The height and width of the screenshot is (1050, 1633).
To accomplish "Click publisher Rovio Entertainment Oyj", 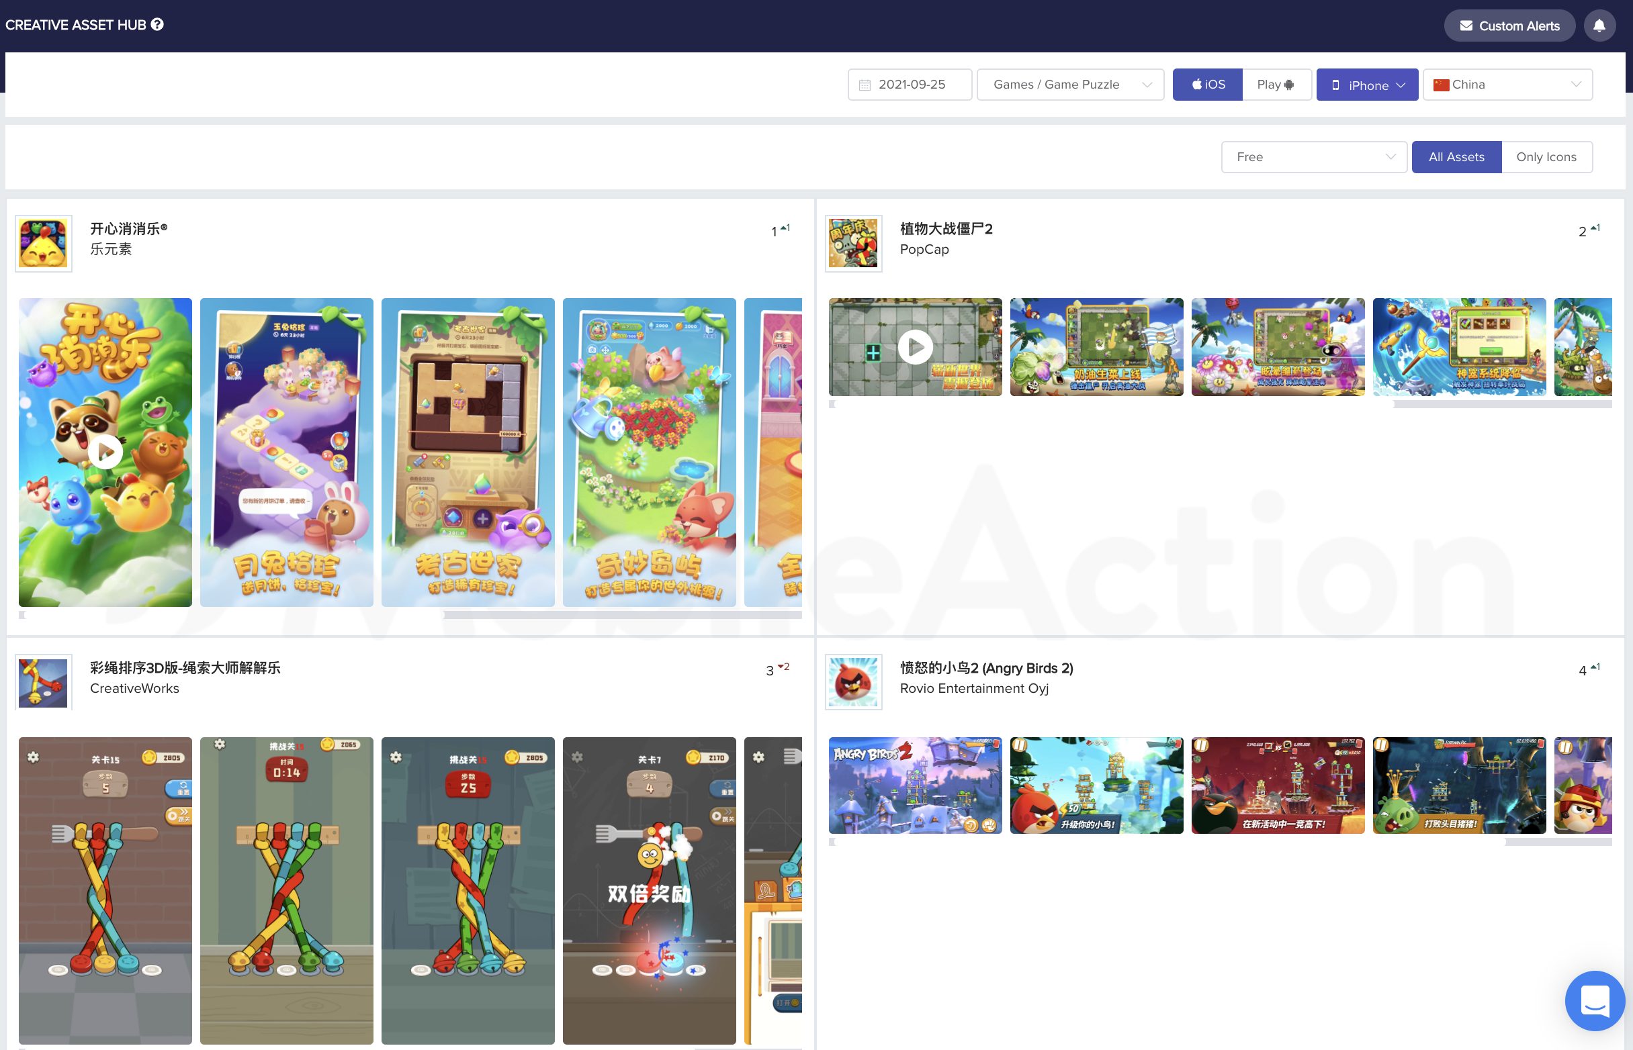I will (974, 689).
